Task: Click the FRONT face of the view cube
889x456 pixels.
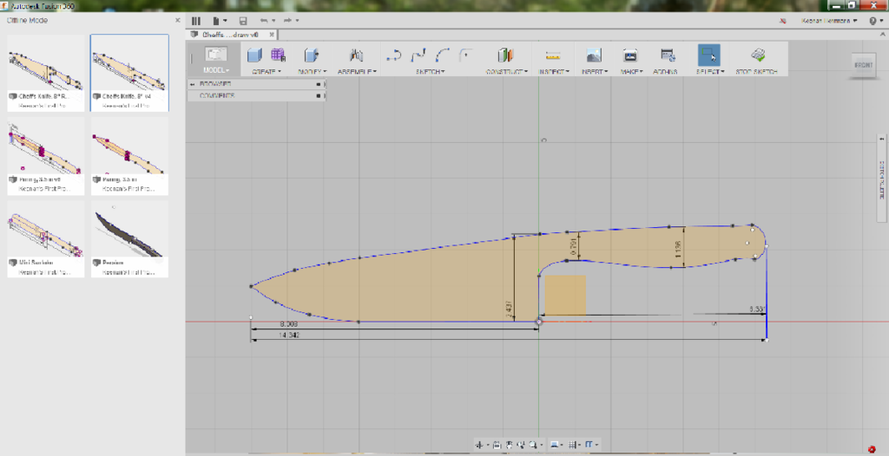Action: [864, 65]
